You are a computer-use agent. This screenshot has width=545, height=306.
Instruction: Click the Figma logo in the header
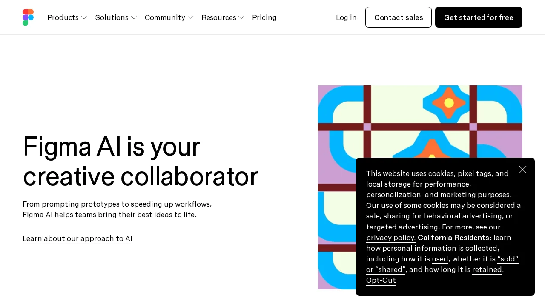coord(28,17)
